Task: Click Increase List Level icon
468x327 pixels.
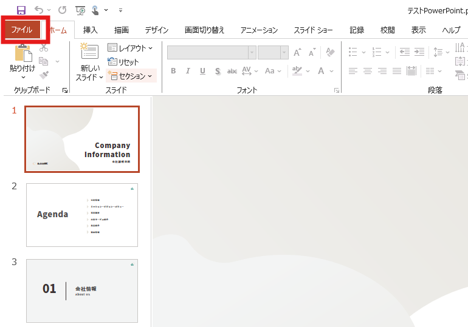Action: pyautogui.click(x=419, y=52)
